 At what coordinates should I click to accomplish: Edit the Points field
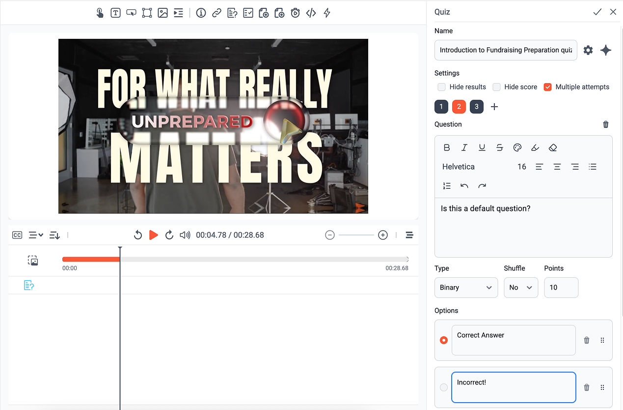click(561, 288)
